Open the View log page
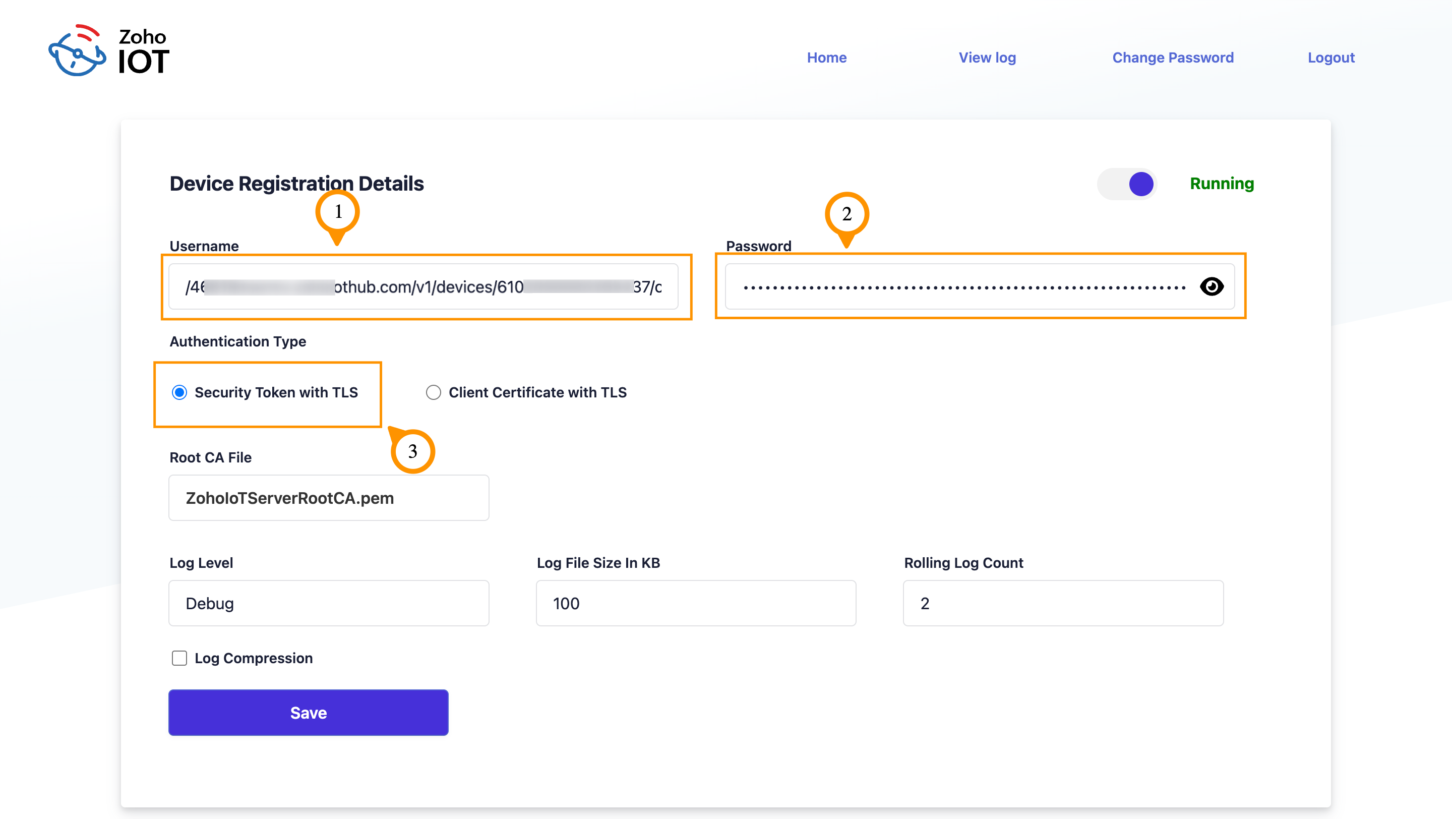Viewport: 1452px width, 819px height. coord(987,57)
